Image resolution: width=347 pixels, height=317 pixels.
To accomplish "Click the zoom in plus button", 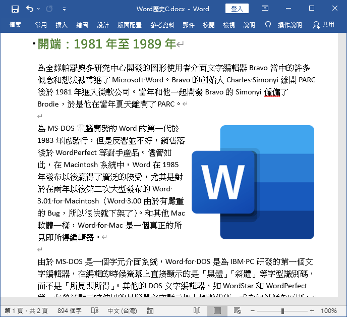I will tap(312, 311).
